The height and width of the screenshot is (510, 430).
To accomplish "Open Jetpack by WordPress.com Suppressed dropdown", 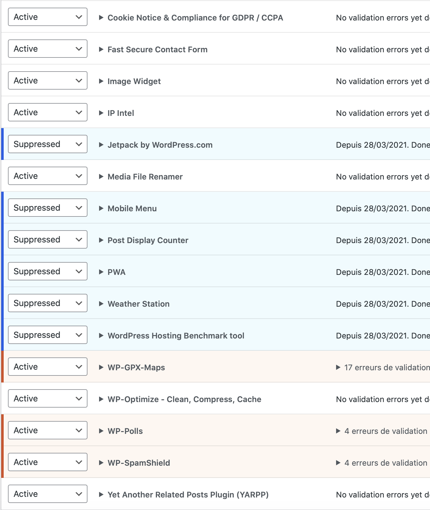I will [x=48, y=144].
